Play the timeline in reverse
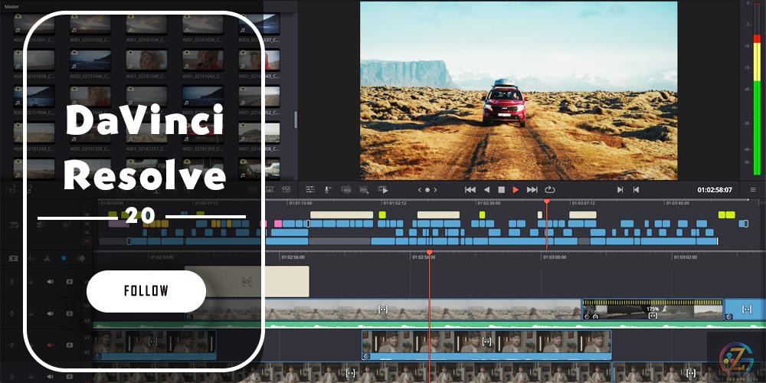 (486, 189)
